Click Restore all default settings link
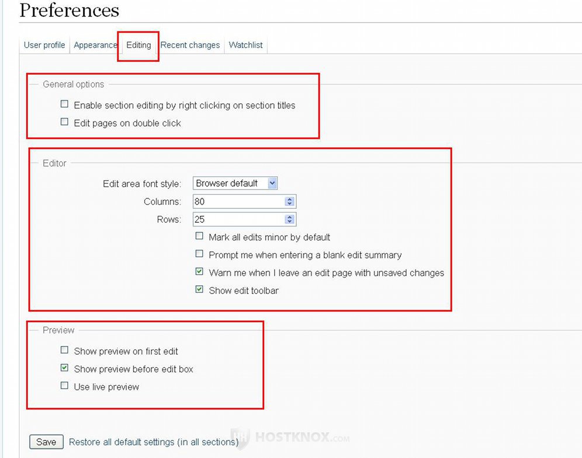 pos(154,442)
